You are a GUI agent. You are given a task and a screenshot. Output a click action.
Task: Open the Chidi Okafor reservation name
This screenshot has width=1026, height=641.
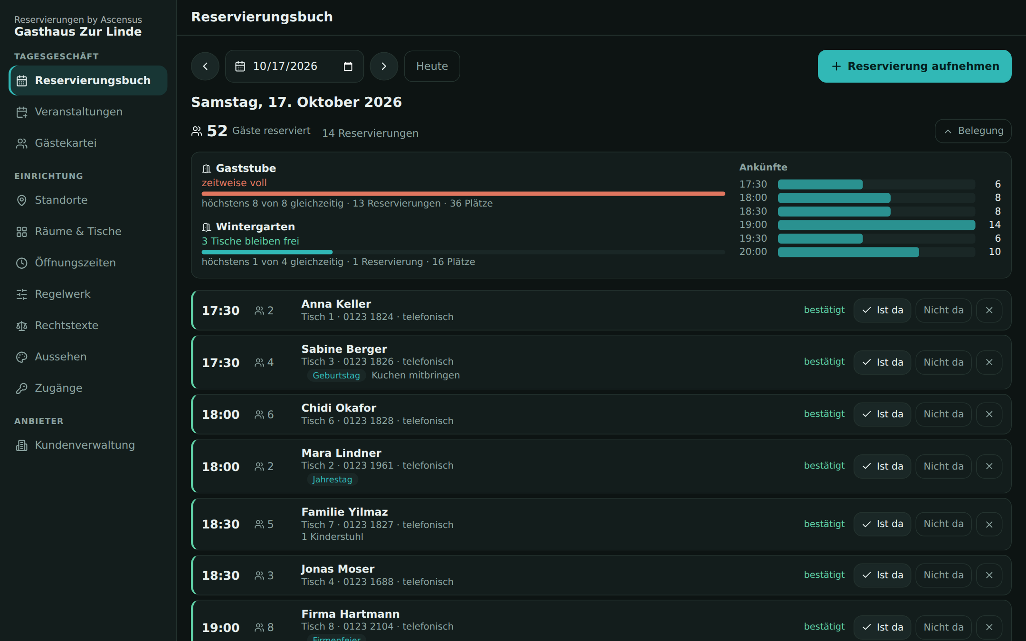click(x=339, y=408)
